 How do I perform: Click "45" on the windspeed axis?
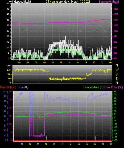[x=8, y=9]
